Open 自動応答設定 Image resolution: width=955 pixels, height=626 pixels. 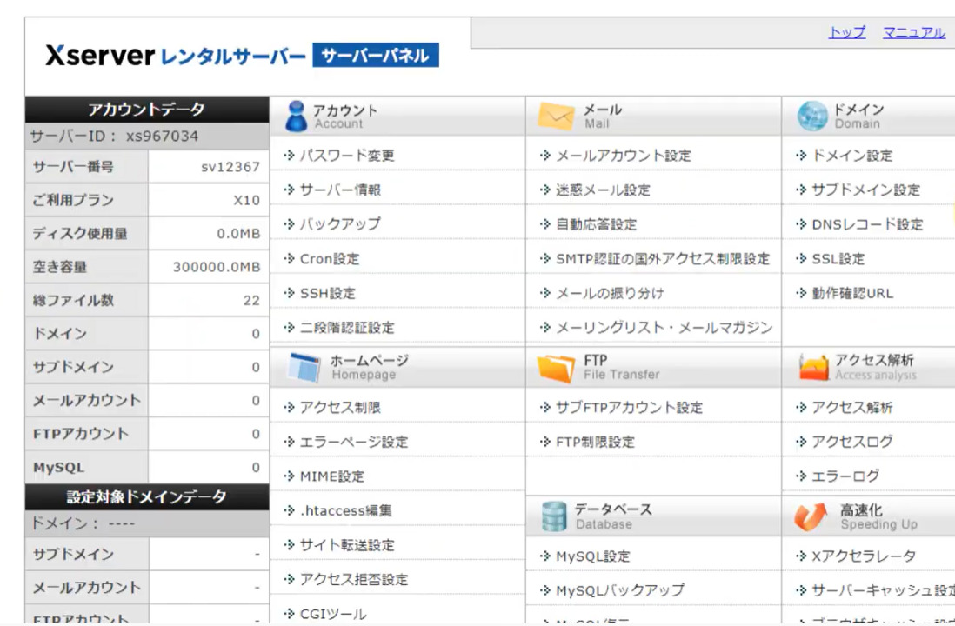[597, 224]
